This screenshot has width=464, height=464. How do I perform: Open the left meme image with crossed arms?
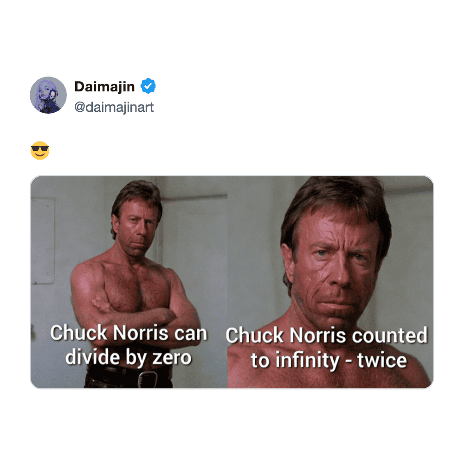tap(129, 282)
